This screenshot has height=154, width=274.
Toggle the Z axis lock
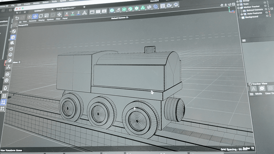(x=79, y=13)
